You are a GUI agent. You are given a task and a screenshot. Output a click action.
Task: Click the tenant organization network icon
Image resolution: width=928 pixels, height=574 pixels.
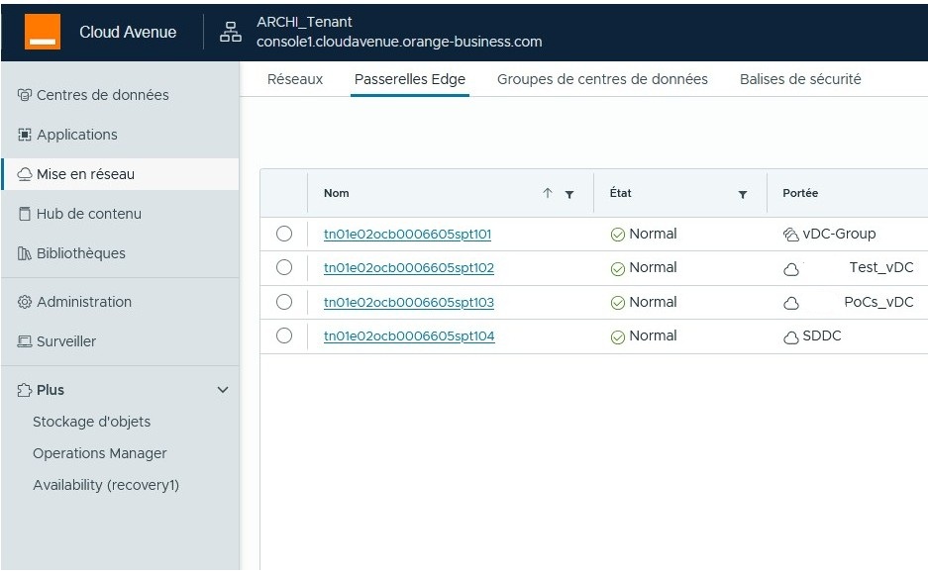pos(231,32)
